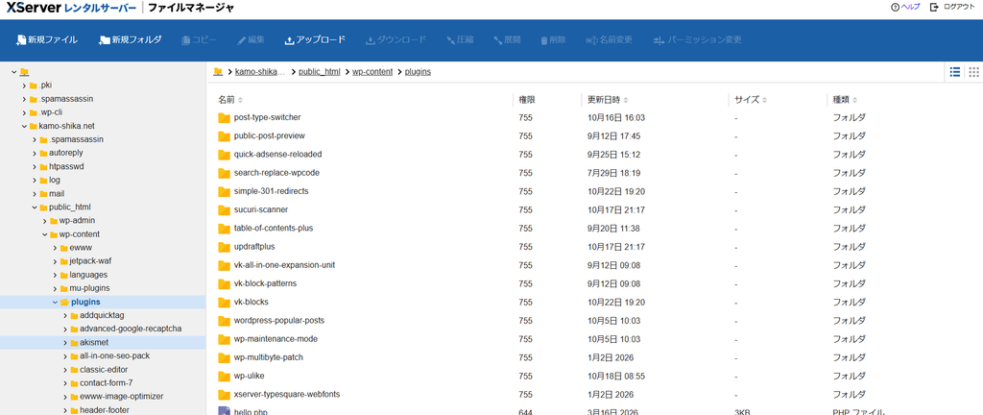Click ログアウト to log out
Screen dimensions: 983x415
point(952,7)
